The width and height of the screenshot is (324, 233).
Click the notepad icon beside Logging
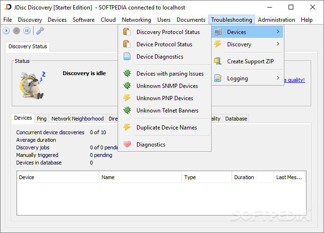tap(218, 78)
